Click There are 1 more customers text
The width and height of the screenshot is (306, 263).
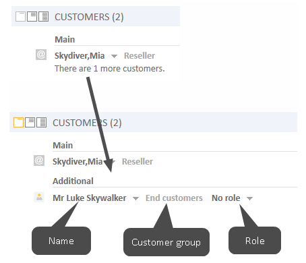click(110, 69)
